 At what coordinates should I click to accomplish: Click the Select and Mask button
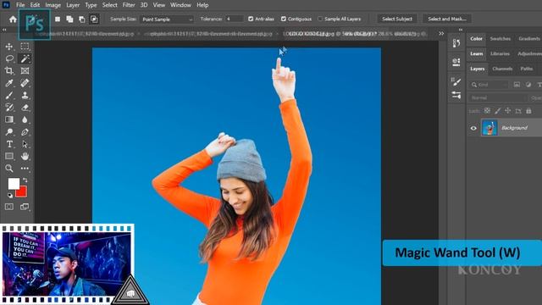[x=447, y=19]
